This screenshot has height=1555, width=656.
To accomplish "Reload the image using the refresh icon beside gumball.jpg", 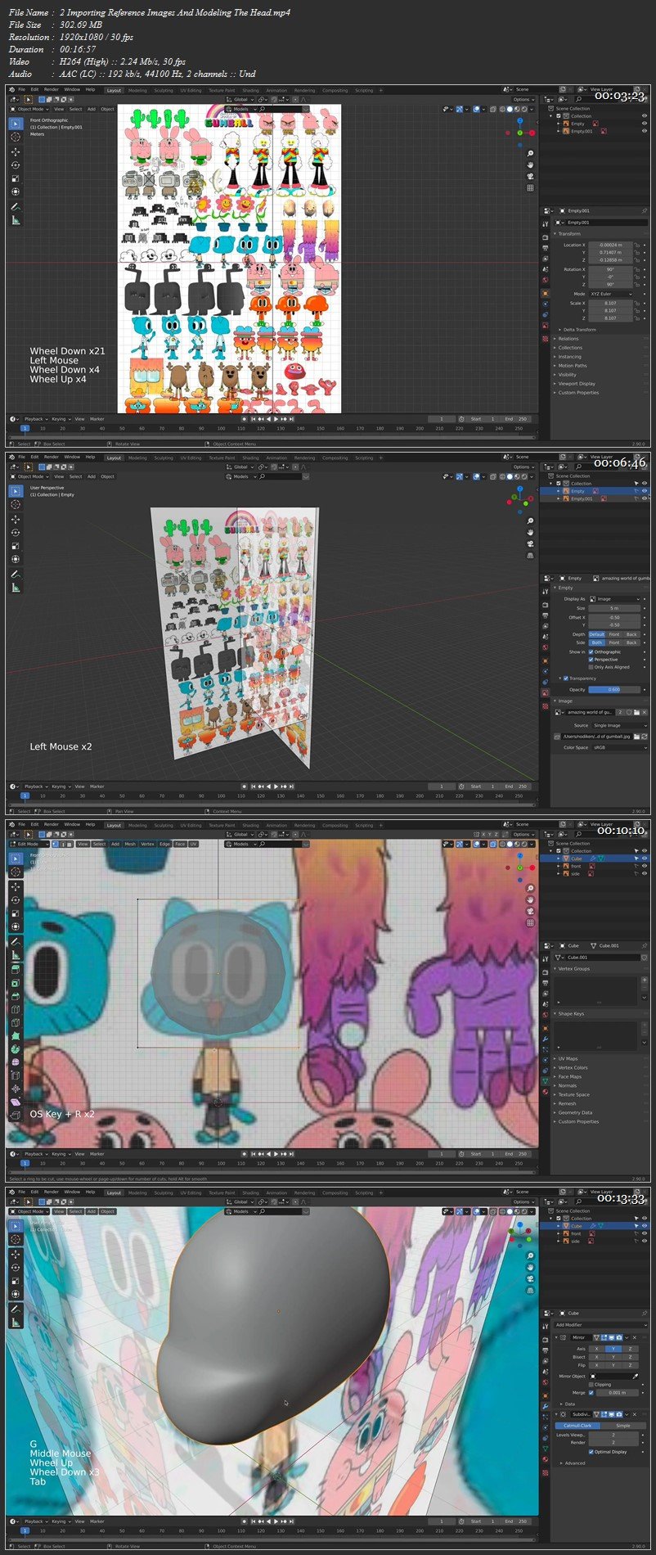I will [x=644, y=736].
